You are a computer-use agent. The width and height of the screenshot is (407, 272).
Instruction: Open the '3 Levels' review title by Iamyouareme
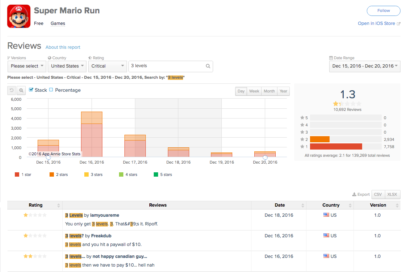74,215
